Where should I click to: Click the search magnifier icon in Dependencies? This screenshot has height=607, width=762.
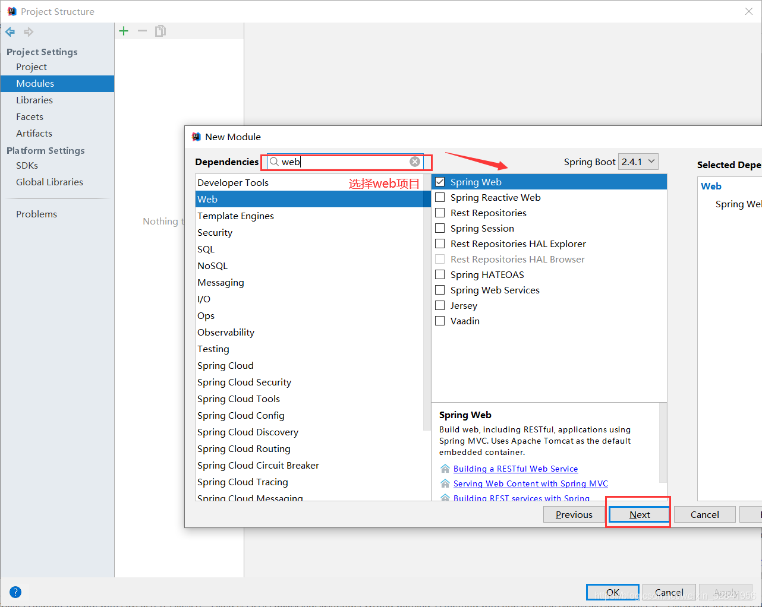274,162
